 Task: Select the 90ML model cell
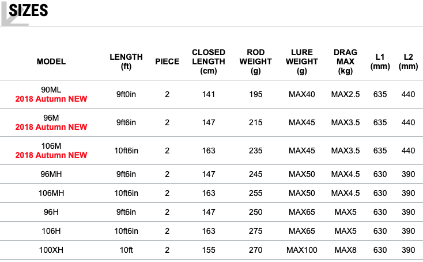click(x=51, y=90)
